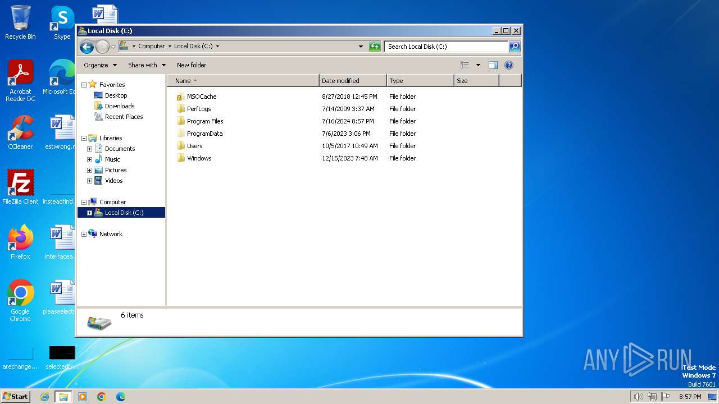Select Skype desktop shortcut
The width and height of the screenshot is (719, 404).
[62, 22]
